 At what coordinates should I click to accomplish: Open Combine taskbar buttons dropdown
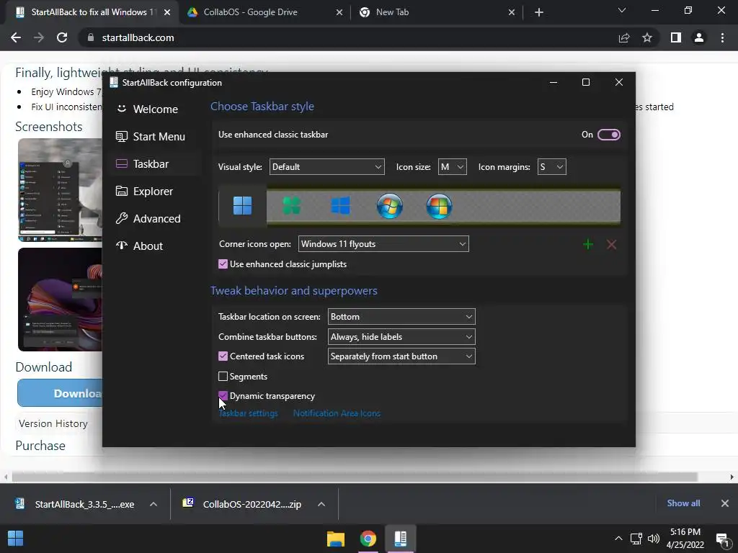(401, 337)
